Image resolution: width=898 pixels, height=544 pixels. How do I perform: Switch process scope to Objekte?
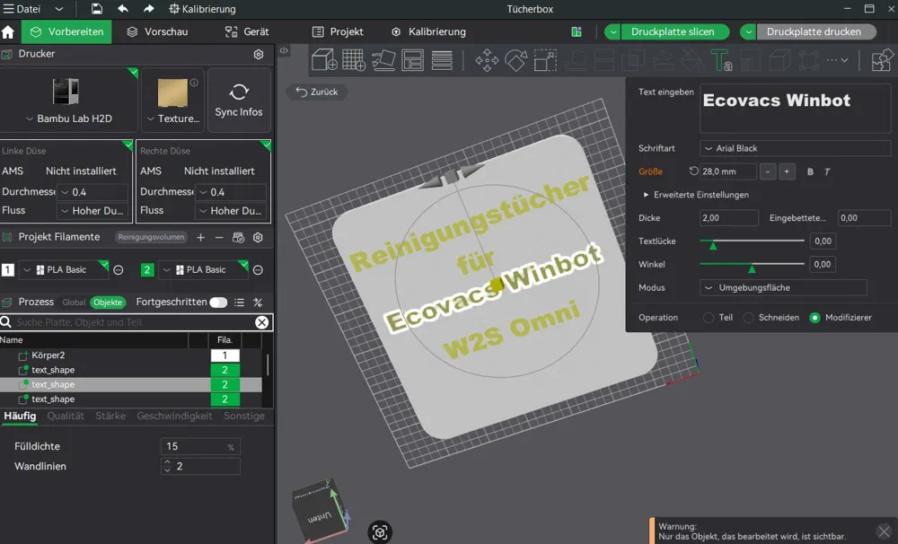(x=108, y=303)
